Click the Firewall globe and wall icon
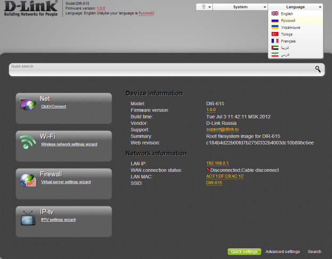This screenshot has height=259, width=332. tap(28, 180)
